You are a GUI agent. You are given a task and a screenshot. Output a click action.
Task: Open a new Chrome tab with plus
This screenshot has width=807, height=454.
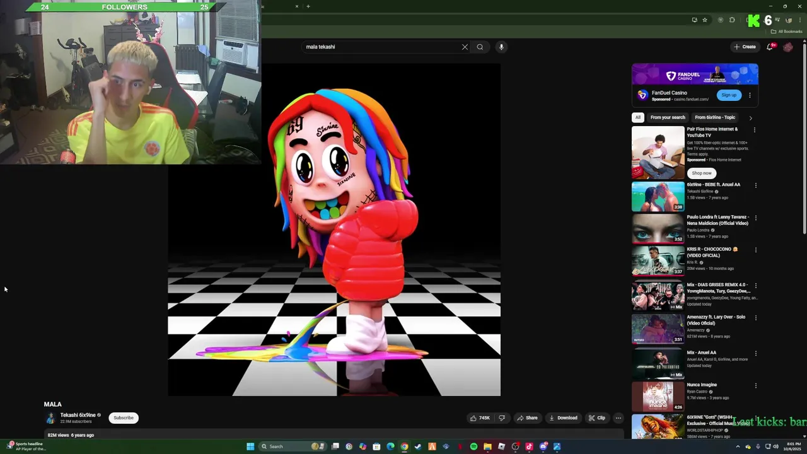(x=308, y=6)
